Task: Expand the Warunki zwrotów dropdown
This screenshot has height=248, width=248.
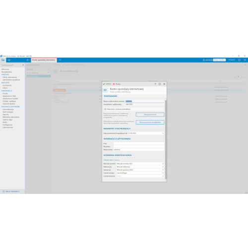Action: pyautogui.click(x=163, y=164)
